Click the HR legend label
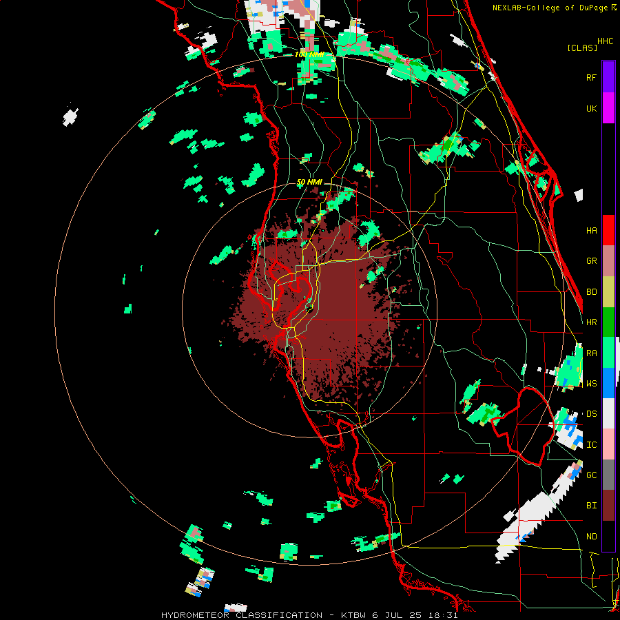The image size is (620, 620). [591, 322]
